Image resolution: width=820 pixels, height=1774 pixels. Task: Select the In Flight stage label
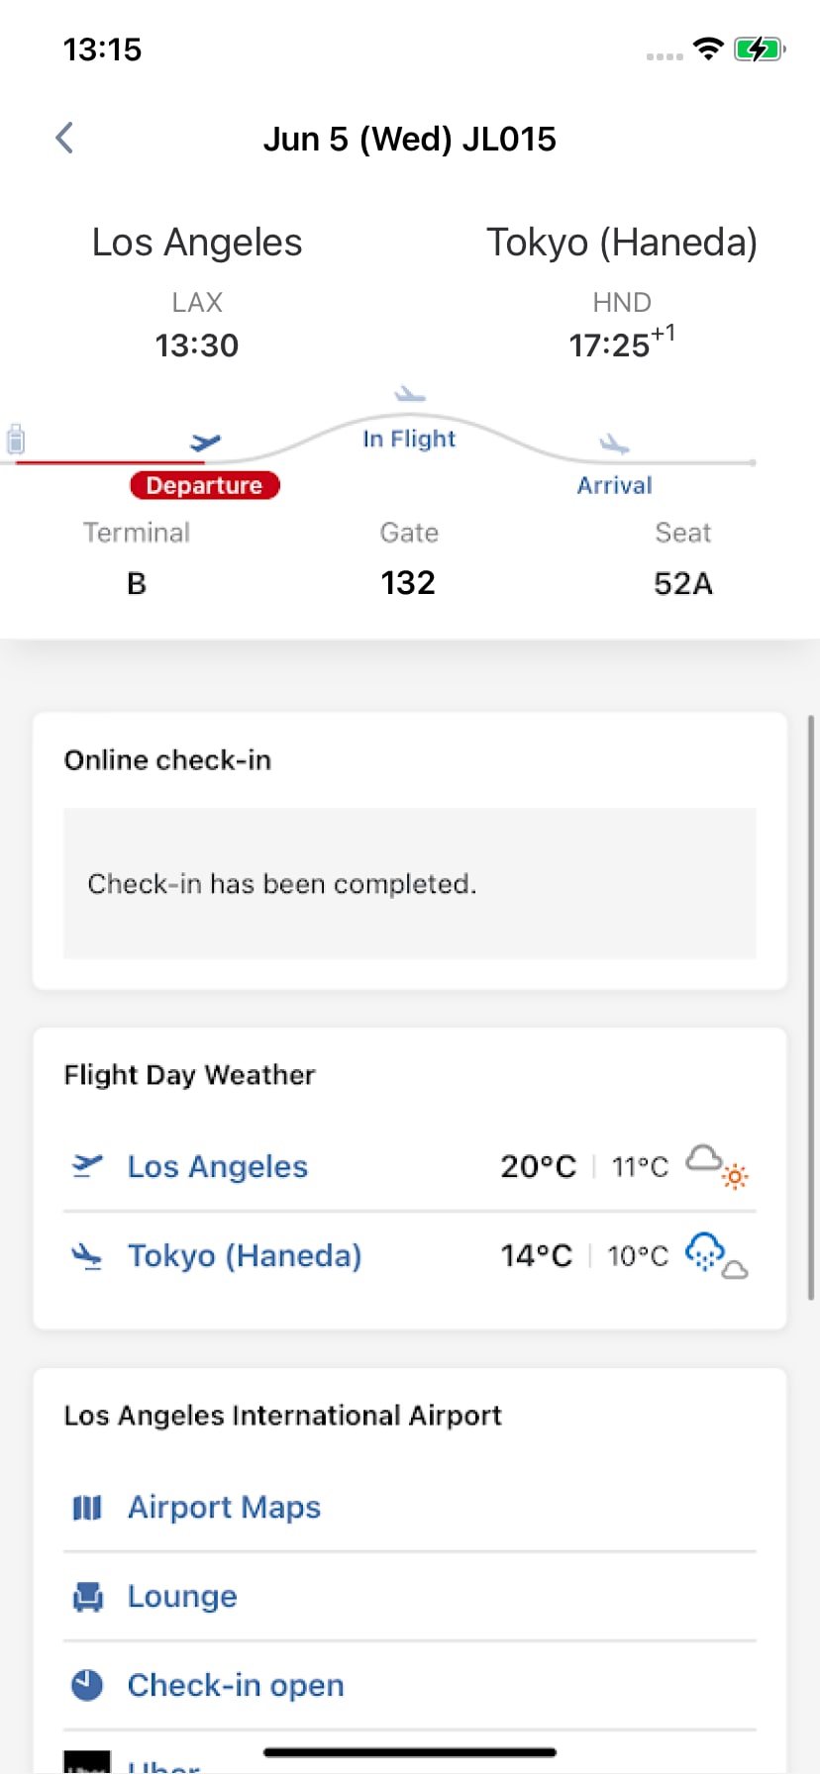(409, 439)
